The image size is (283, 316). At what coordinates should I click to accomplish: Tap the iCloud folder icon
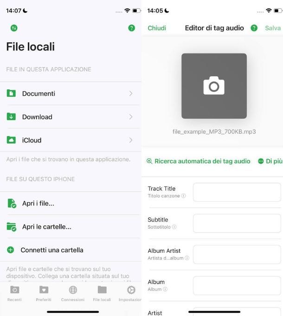(x=11, y=140)
